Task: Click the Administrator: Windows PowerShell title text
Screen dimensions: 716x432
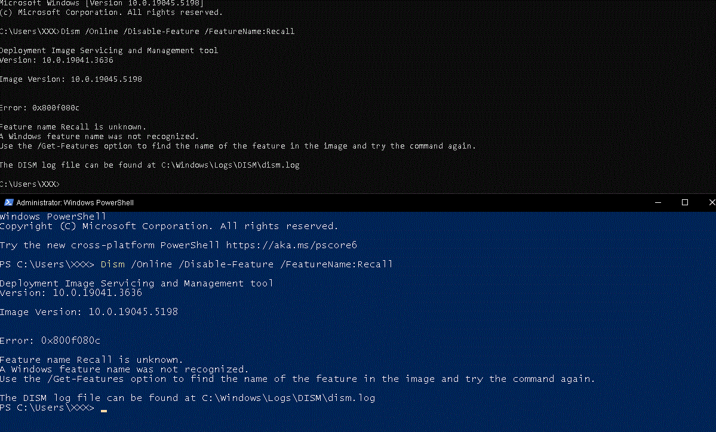Action: (x=75, y=203)
